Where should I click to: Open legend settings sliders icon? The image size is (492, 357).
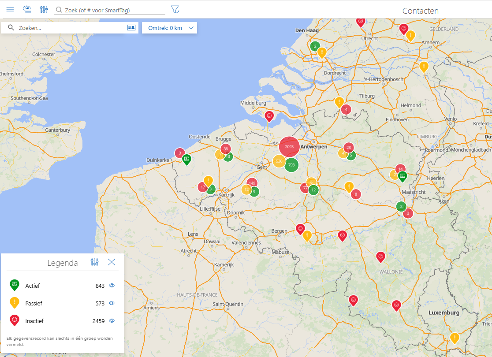tap(94, 262)
